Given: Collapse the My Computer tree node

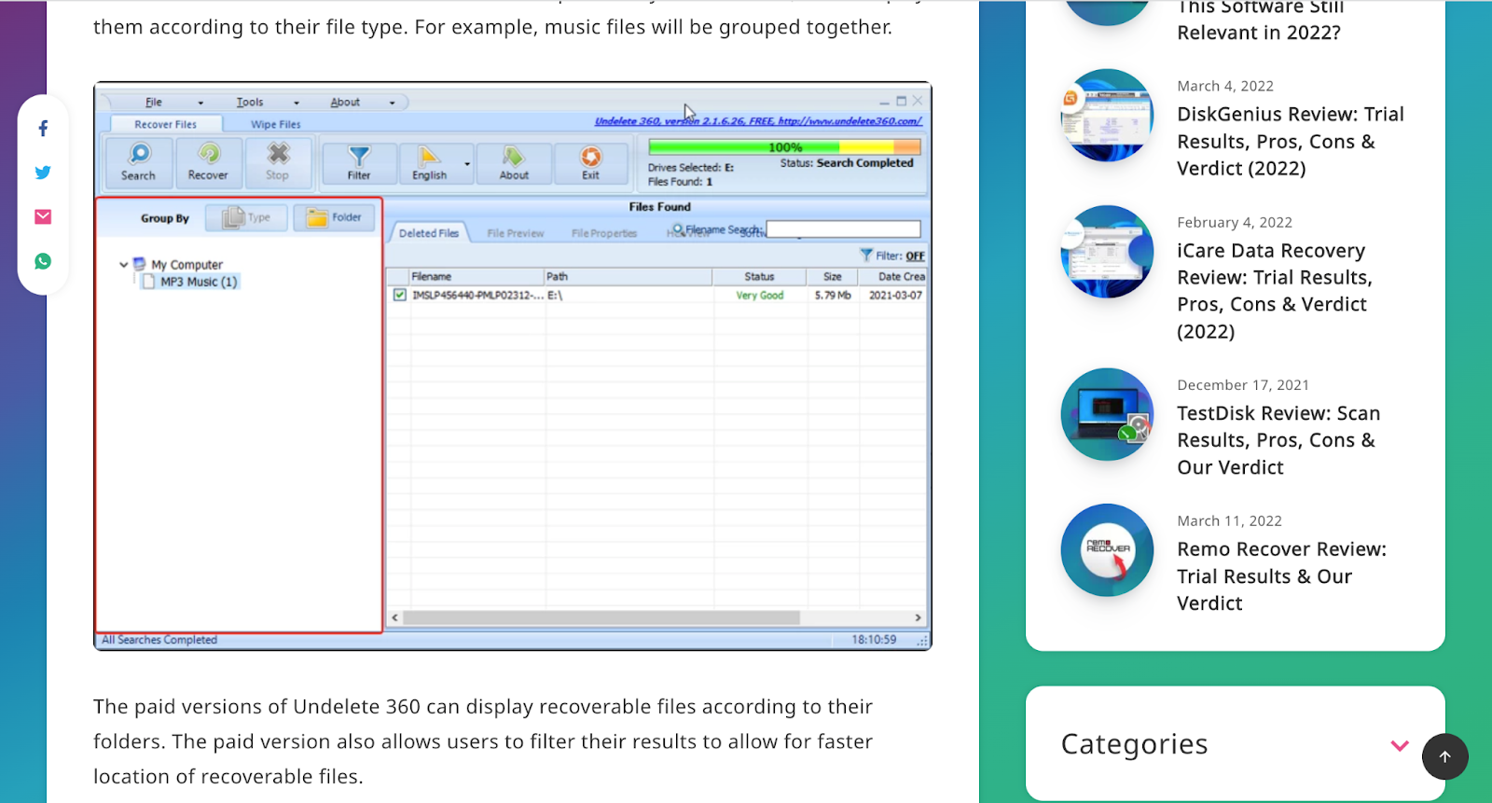Looking at the screenshot, I should [123, 265].
